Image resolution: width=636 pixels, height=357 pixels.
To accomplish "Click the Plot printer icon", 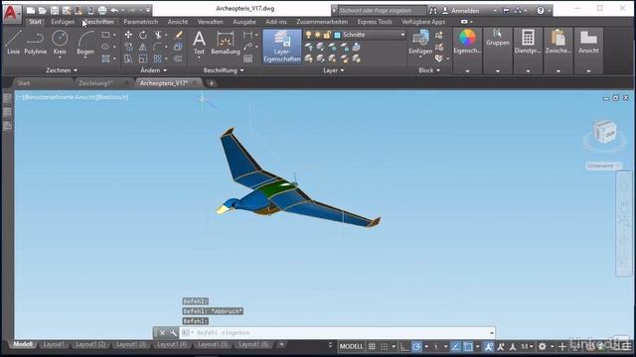I will coord(102,11).
